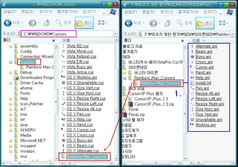
Task: Collapse the Rainbow_Mac_Cursors tree node
Action: pyautogui.click(x=124, y=78)
